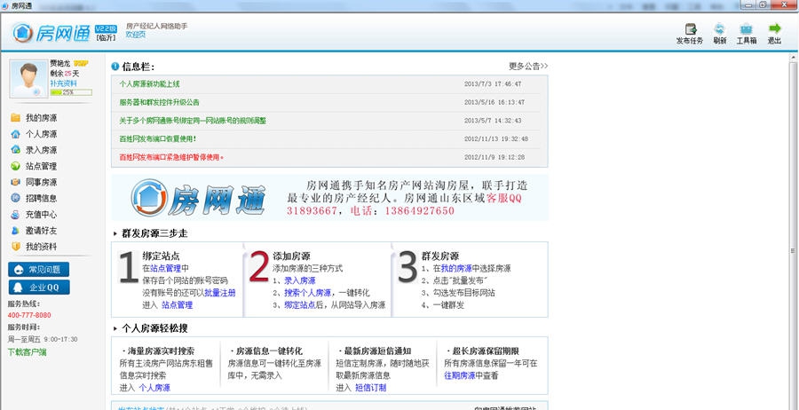The height and width of the screenshot is (410, 799).
Task: Click the icon beside 招聘信息
Action: click(x=15, y=198)
